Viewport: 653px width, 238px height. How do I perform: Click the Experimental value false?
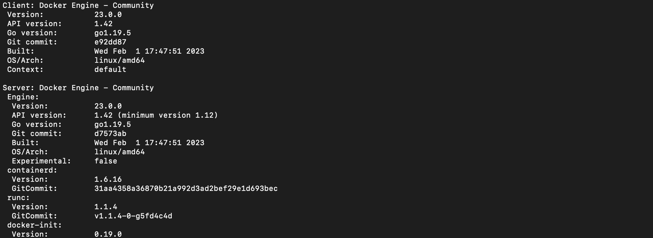coord(106,161)
